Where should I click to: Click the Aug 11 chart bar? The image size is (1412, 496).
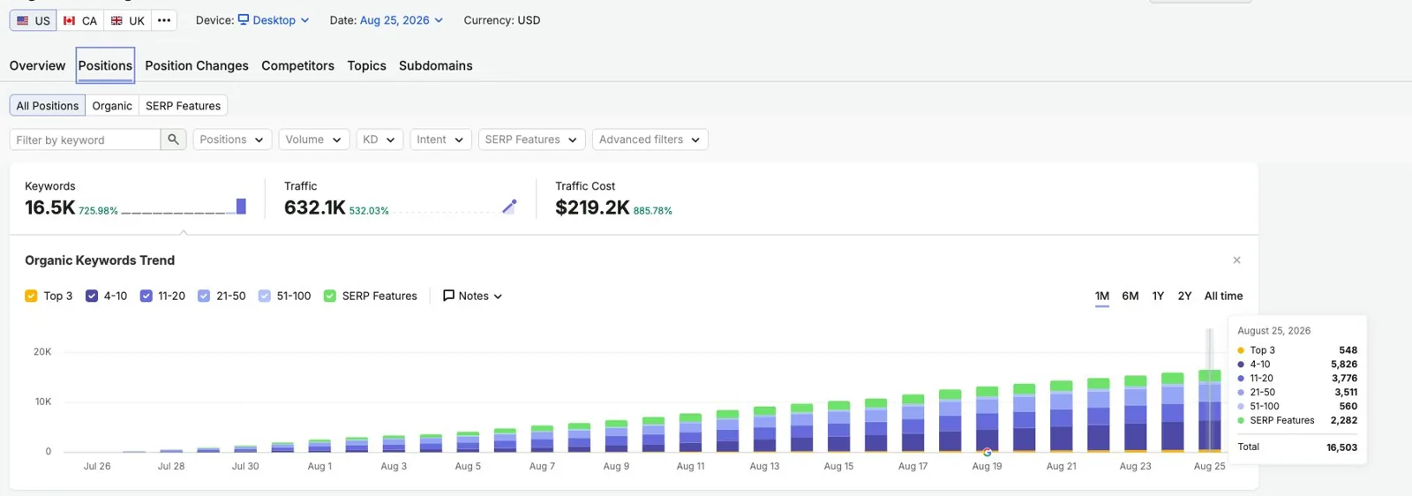tap(690, 432)
